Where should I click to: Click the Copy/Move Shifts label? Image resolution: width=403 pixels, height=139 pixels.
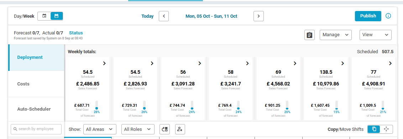click(346, 129)
